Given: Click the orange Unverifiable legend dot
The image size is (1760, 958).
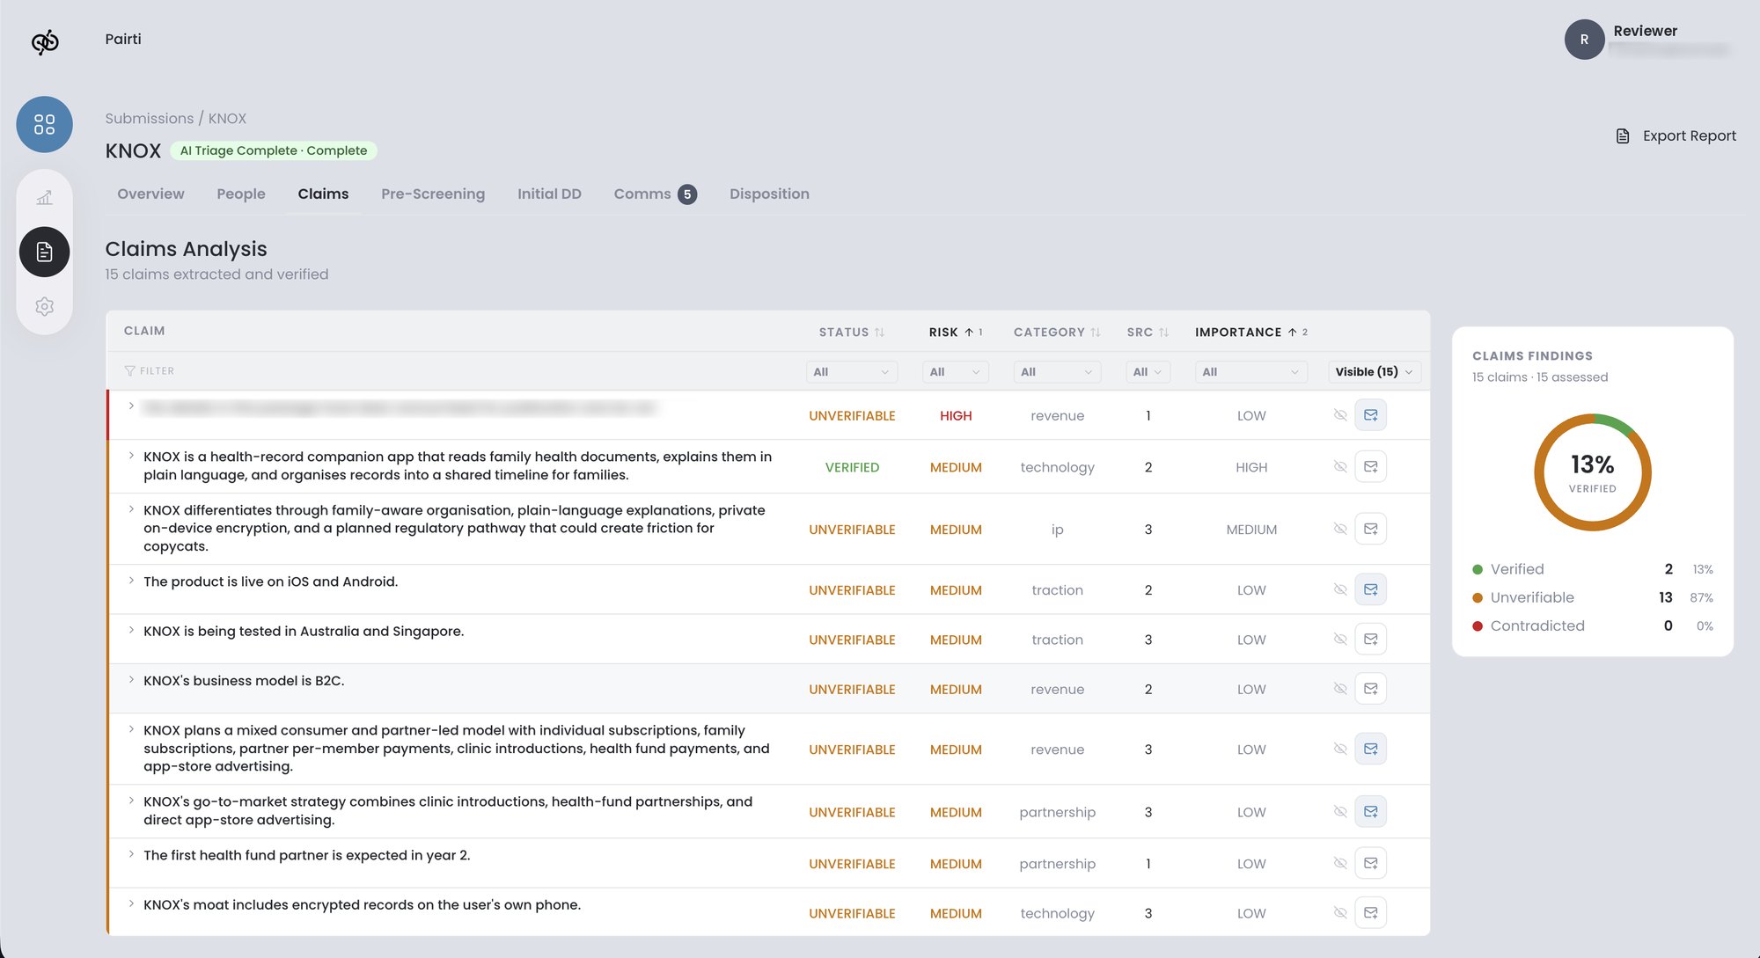Looking at the screenshot, I should coord(1478,597).
